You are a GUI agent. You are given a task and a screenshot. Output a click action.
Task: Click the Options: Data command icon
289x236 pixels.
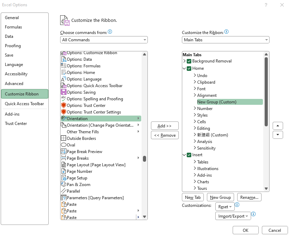[x=63, y=59]
